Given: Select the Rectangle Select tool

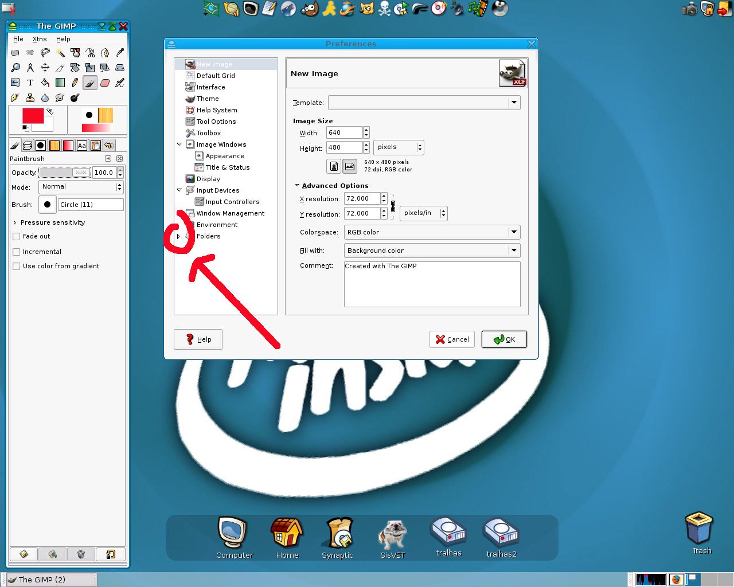Looking at the screenshot, I should [x=15, y=53].
